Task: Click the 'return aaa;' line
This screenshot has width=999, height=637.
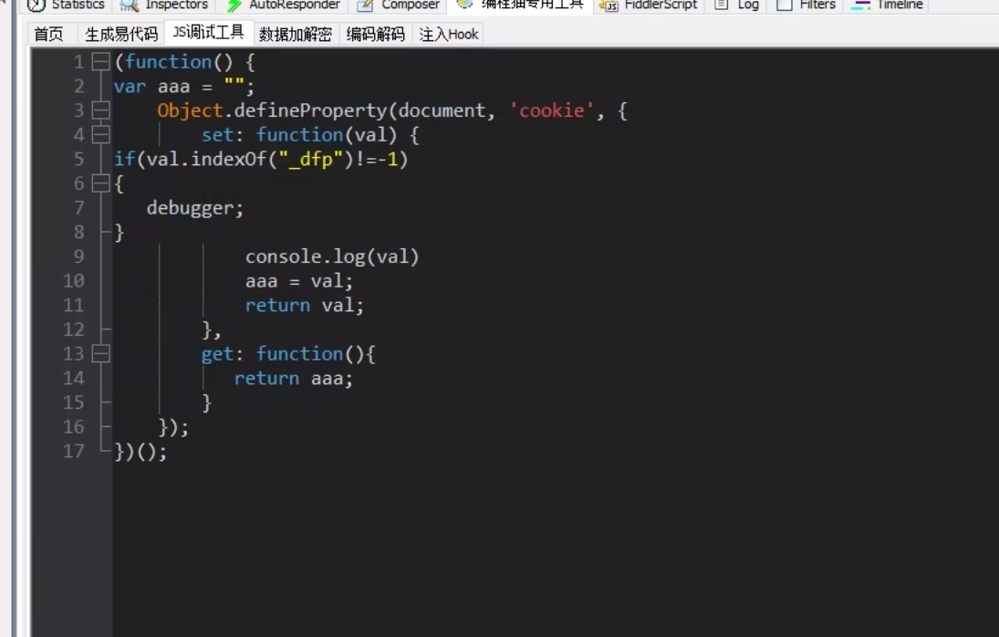Action: pos(293,379)
